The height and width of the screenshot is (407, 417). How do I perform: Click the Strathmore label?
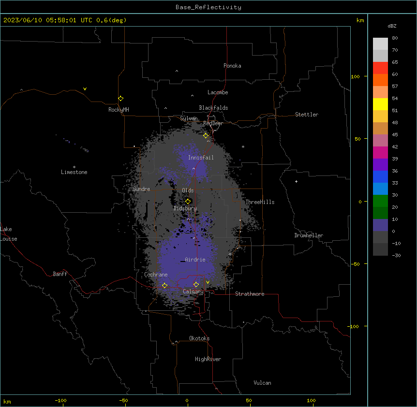[x=250, y=294]
